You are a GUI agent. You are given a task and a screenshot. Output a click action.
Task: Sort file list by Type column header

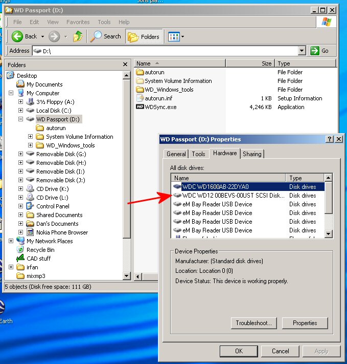306,63
